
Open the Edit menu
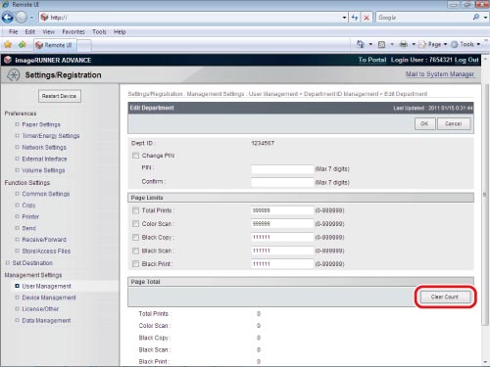coord(29,32)
